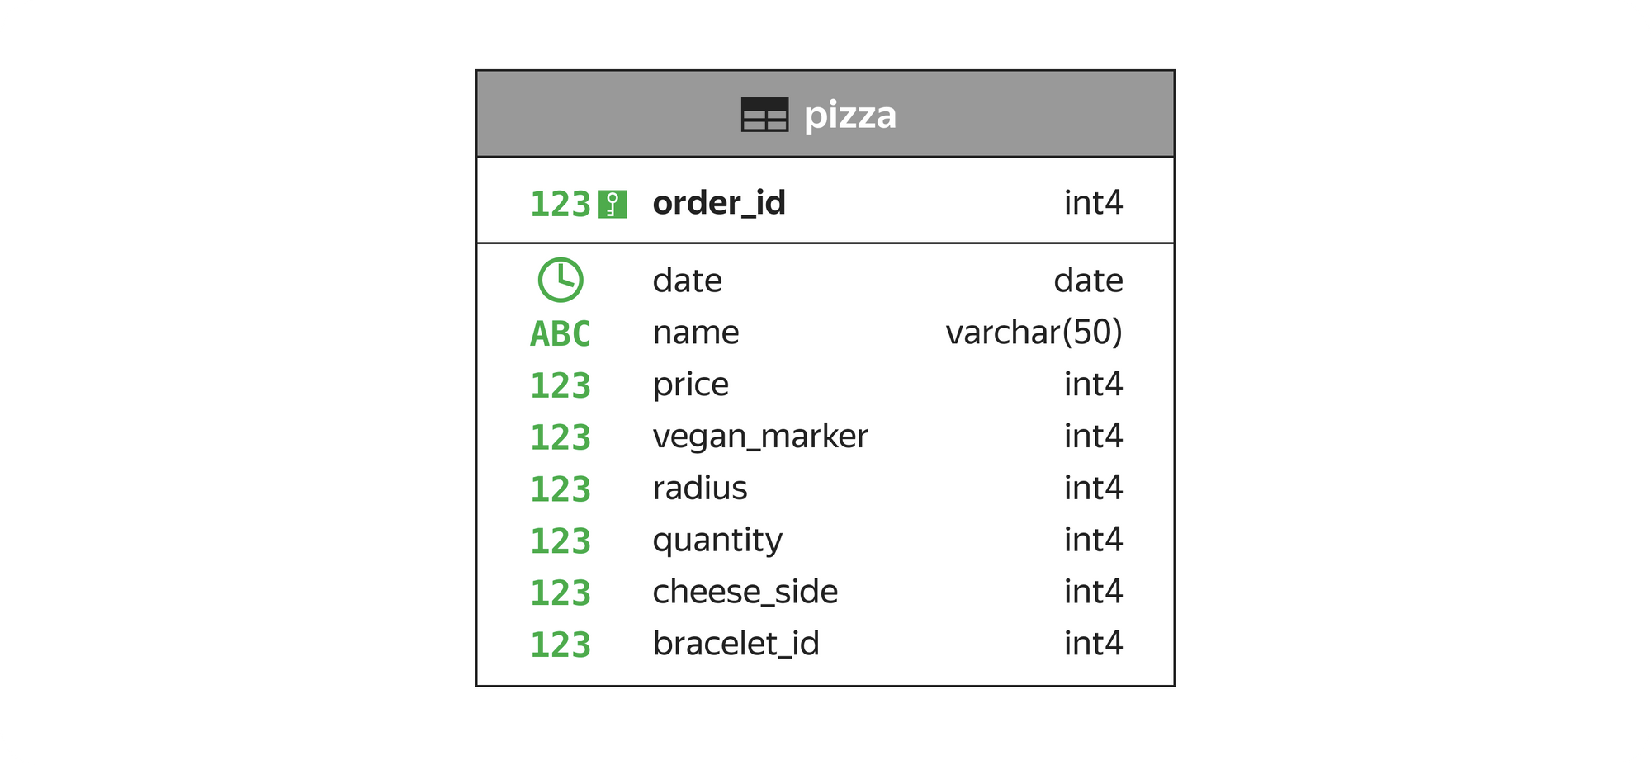1651x765 pixels.
Task: Click the table icon beside pizza
Action: 764,115
